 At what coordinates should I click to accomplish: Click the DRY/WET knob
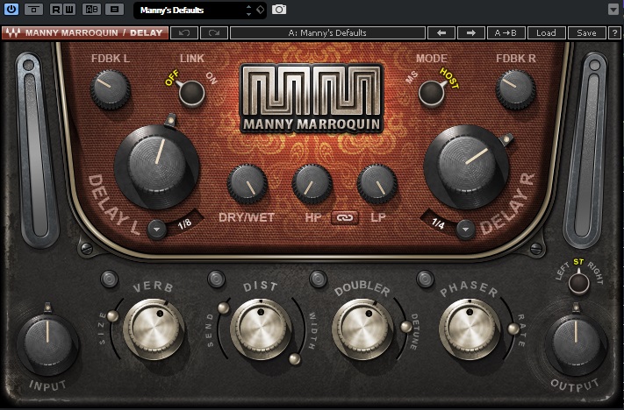(247, 184)
